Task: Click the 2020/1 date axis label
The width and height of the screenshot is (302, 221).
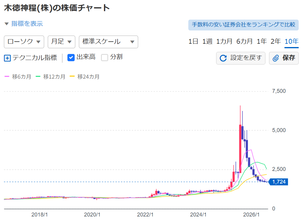Action: click(92, 215)
